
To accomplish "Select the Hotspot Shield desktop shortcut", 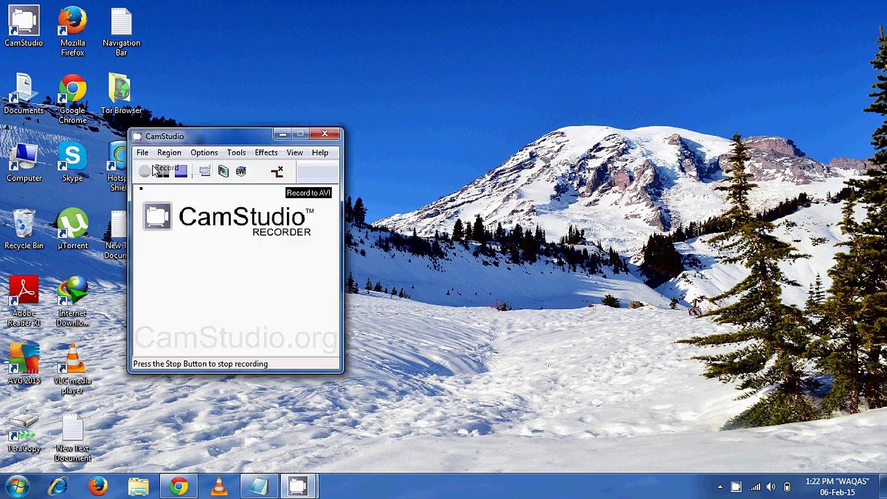I will pyautogui.click(x=118, y=167).
